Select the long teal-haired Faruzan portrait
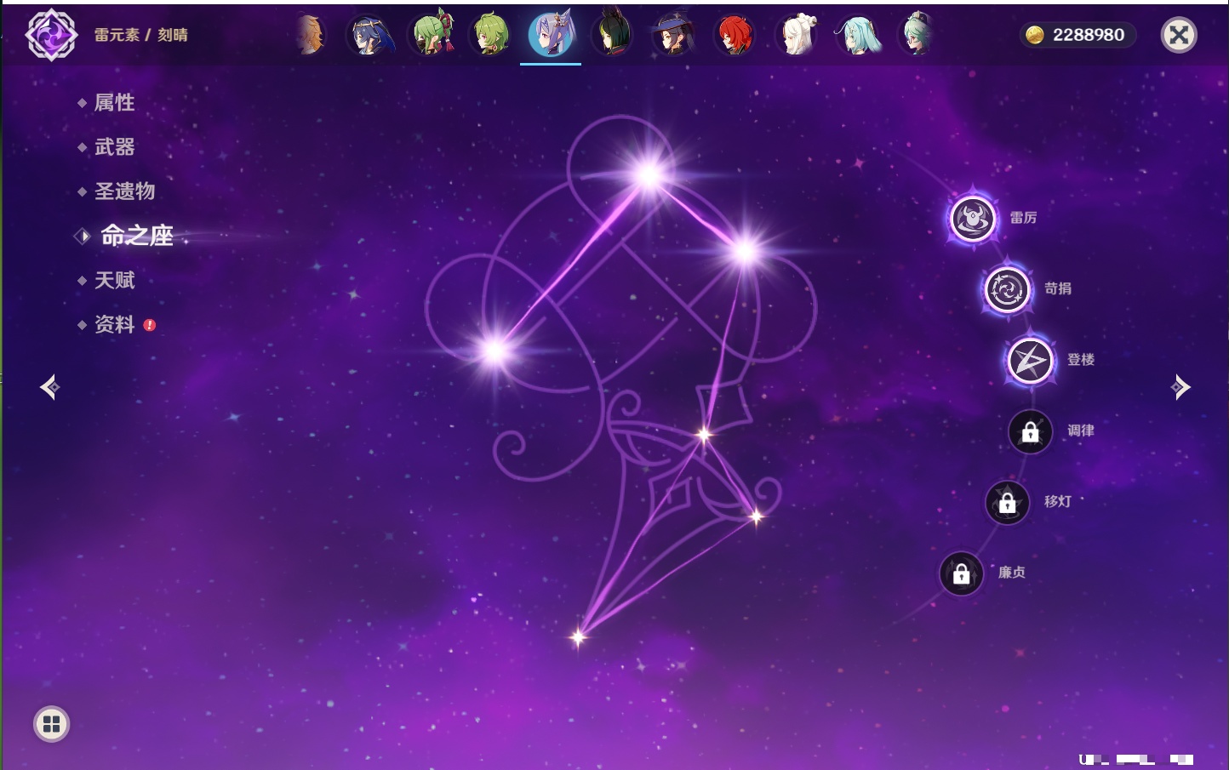Viewport: 1229px width, 770px height. tap(858, 36)
